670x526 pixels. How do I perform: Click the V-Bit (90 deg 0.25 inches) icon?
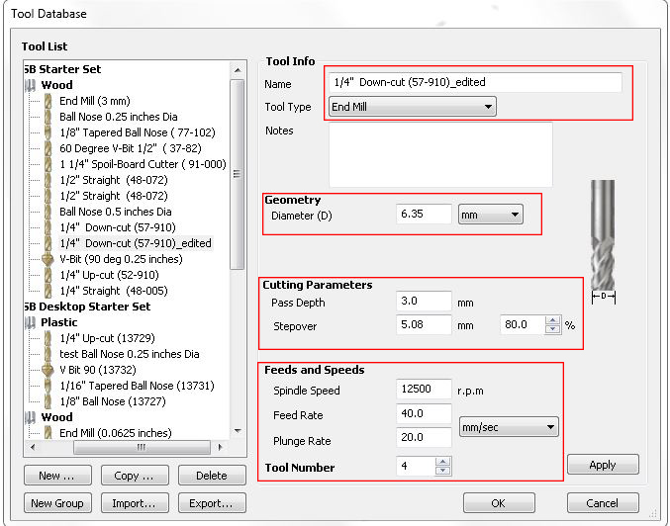tap(48, 259)
